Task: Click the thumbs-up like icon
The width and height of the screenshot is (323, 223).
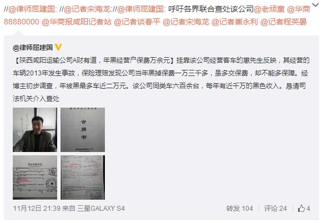Action: tap(301, 209)
